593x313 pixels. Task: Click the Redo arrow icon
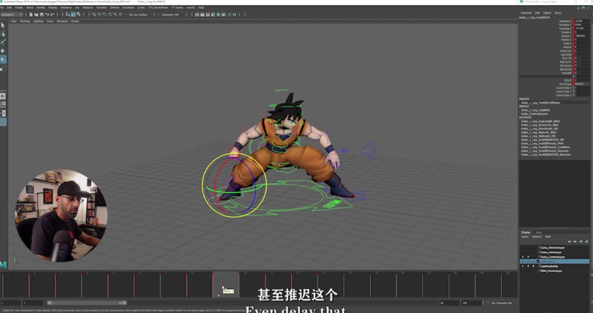tap(52, 14)
